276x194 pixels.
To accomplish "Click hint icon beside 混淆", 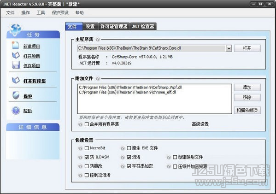I will (123, 157).
